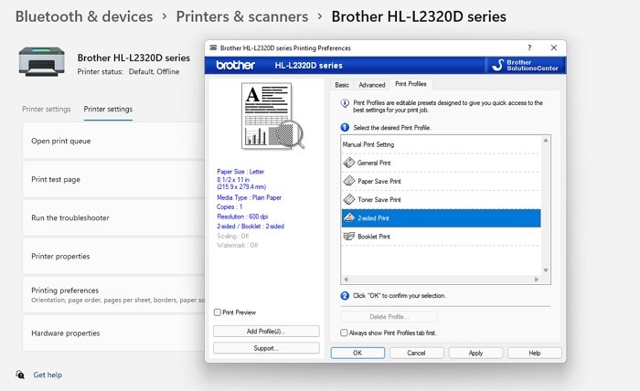Click the Brother printer icon in Settings

42,61
